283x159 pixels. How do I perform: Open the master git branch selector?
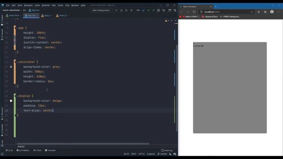(162, 154)
